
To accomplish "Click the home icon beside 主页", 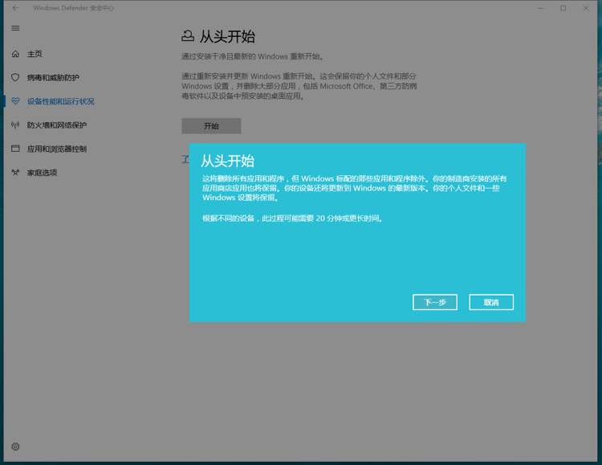I will [15, 54].
